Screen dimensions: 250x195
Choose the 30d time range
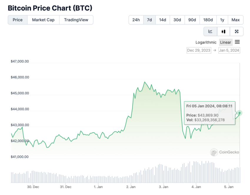[177, 20]
